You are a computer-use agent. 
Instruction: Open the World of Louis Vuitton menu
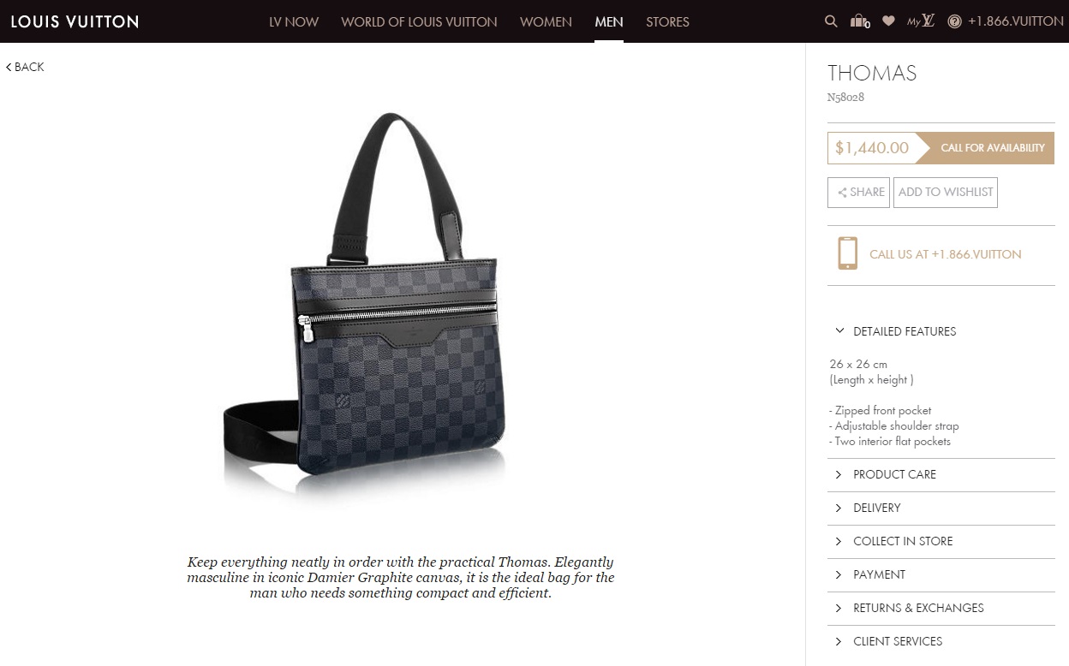click(x=419, y=21)
